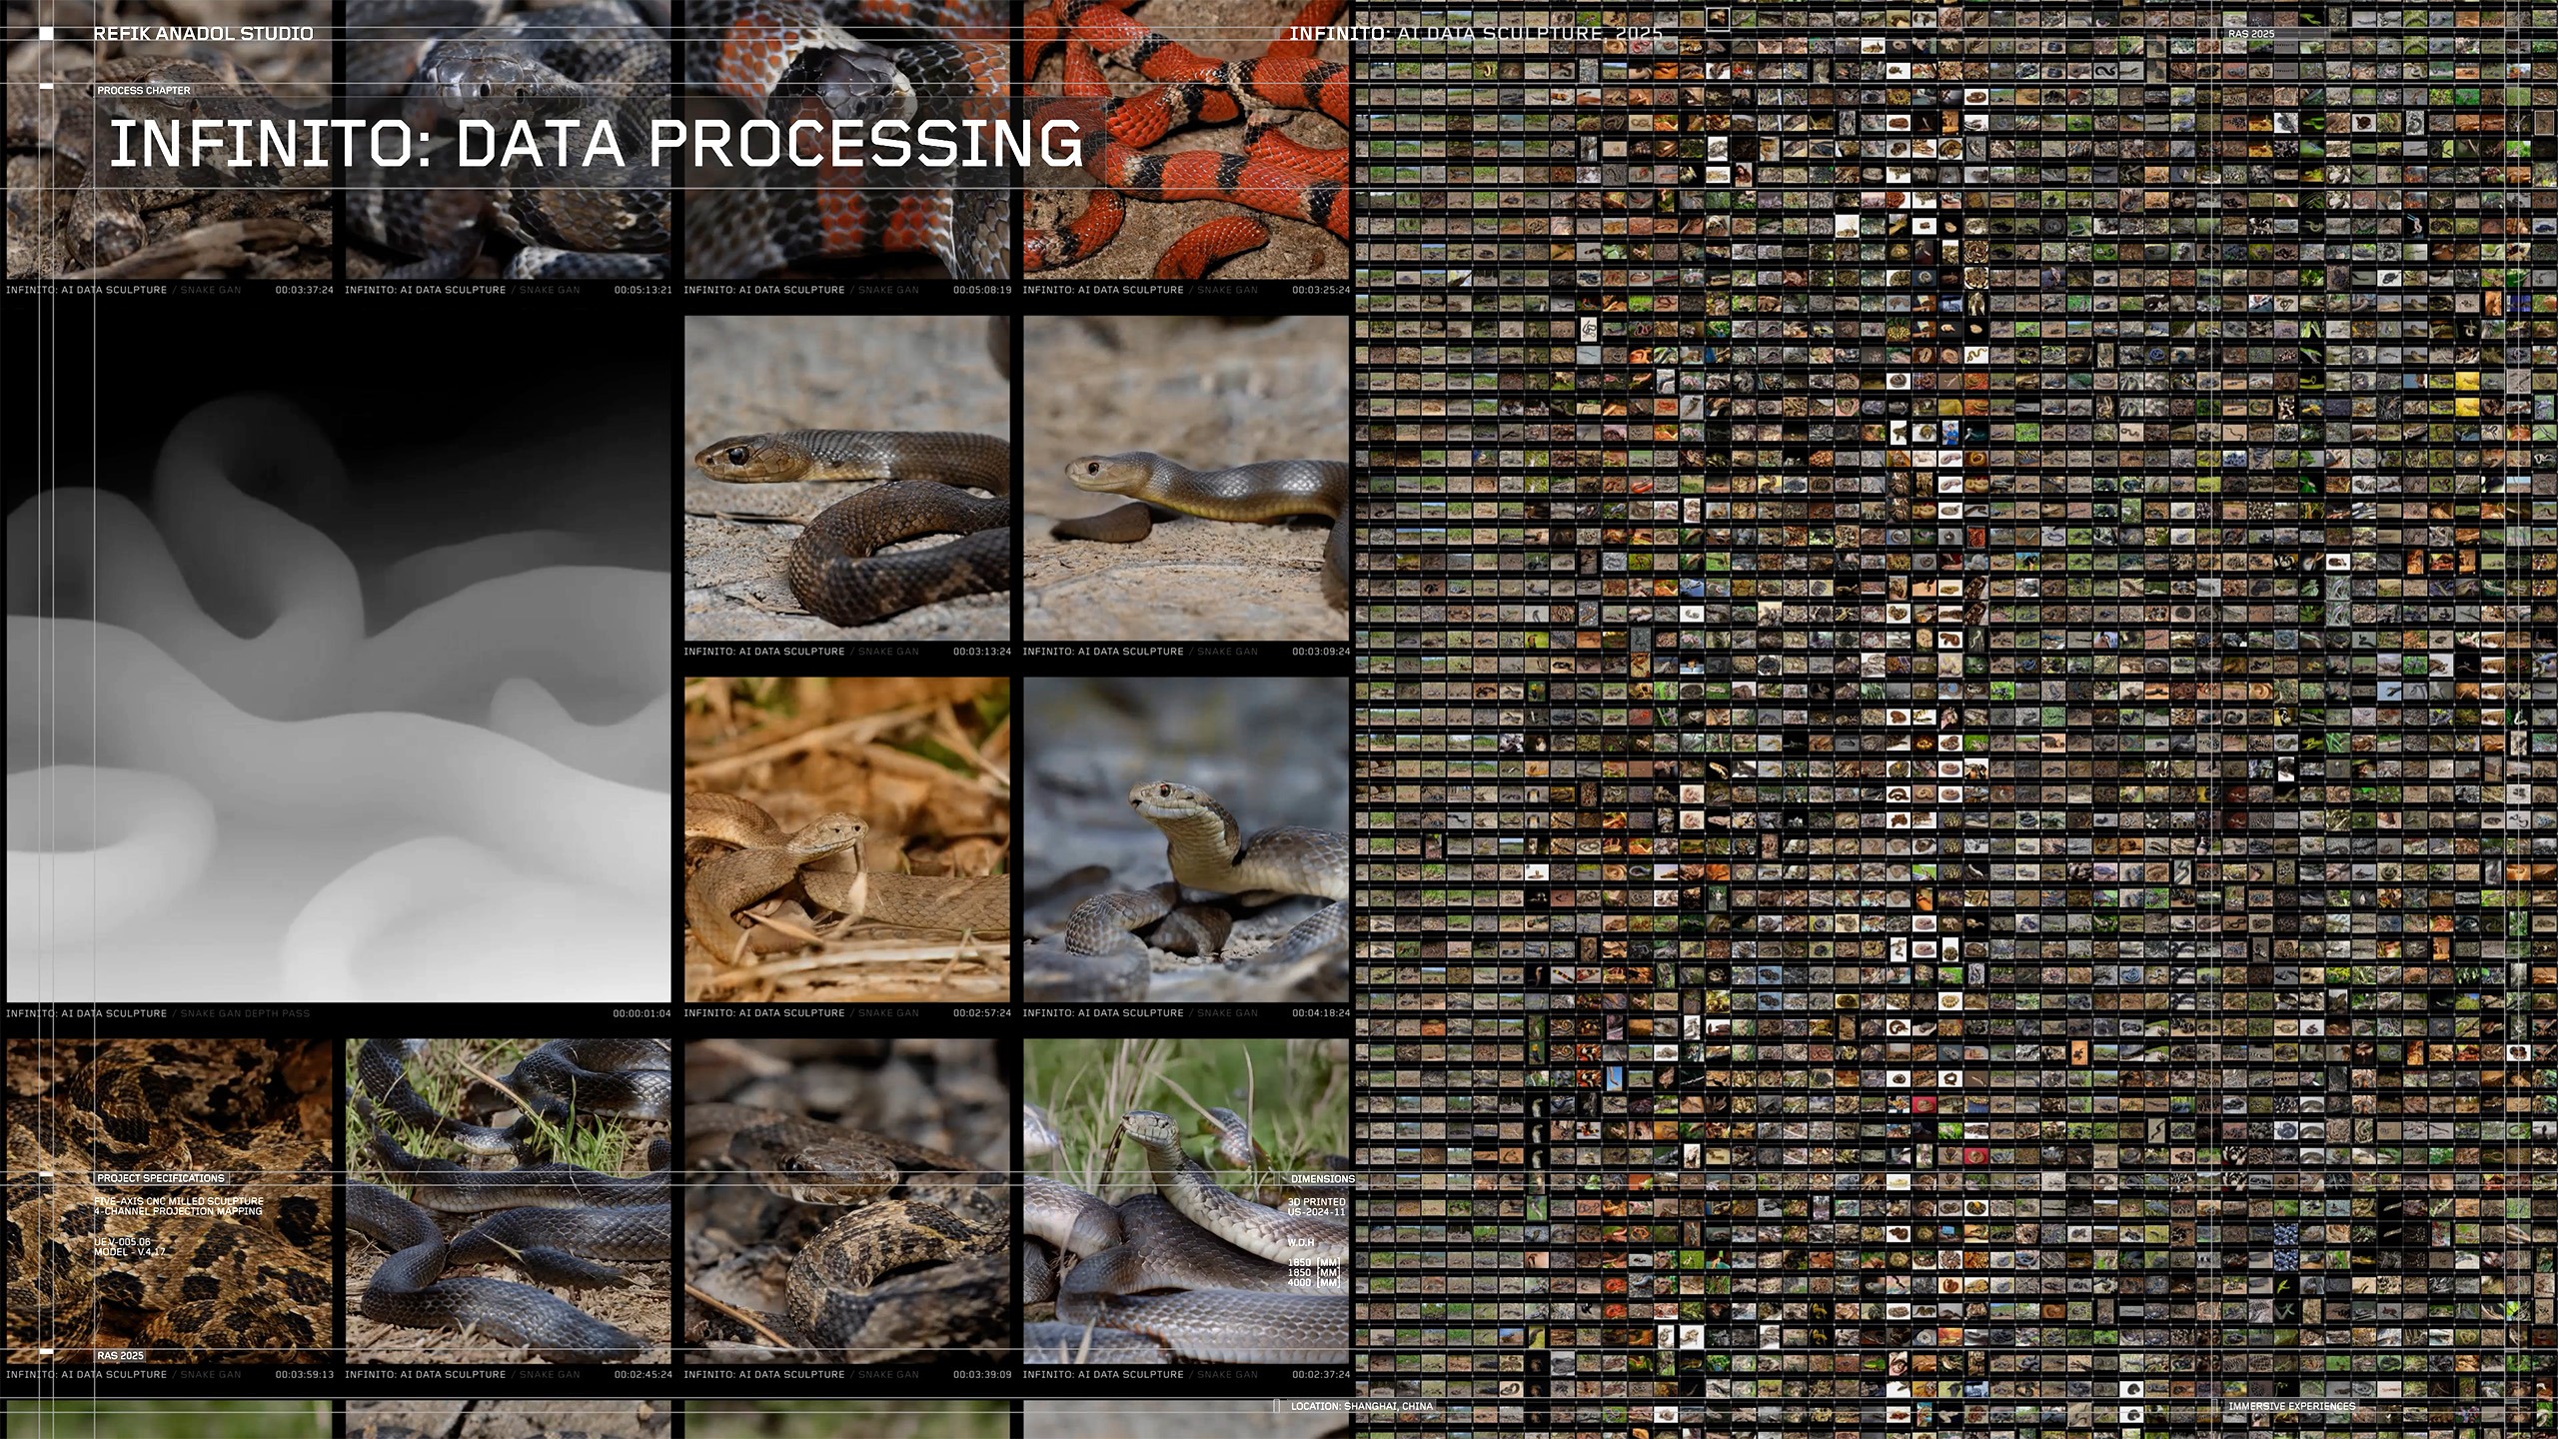Image resolution: width=2558 pixels, height=1439 pixels.
Task: Click the Dimensions label
Action: tap(1322, 1179)
